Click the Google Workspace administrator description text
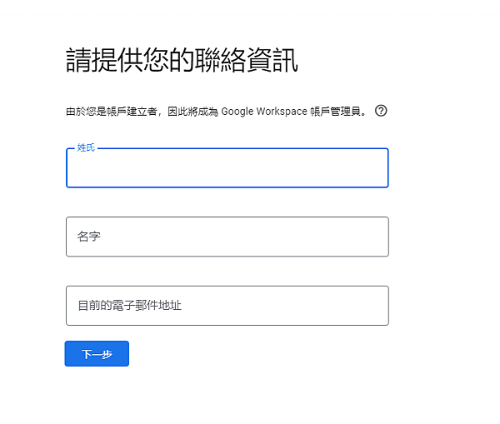The height and width of the screenshot is (424, 500). pyautogui.click(x=217, y=112)
